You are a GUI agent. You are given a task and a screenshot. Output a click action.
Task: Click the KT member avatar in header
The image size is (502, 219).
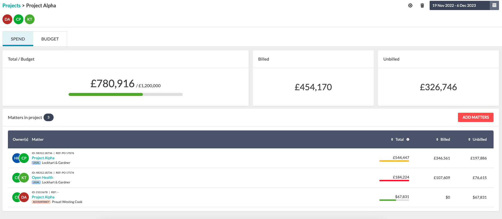click(30, 19)
